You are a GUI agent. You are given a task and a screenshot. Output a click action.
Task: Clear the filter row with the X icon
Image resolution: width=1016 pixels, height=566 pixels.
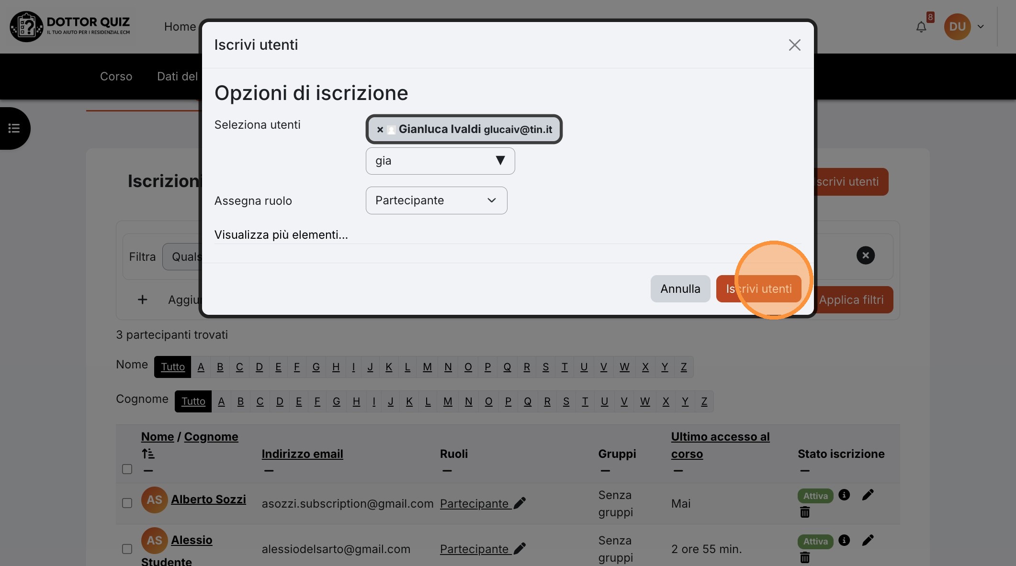click(865, 255)
